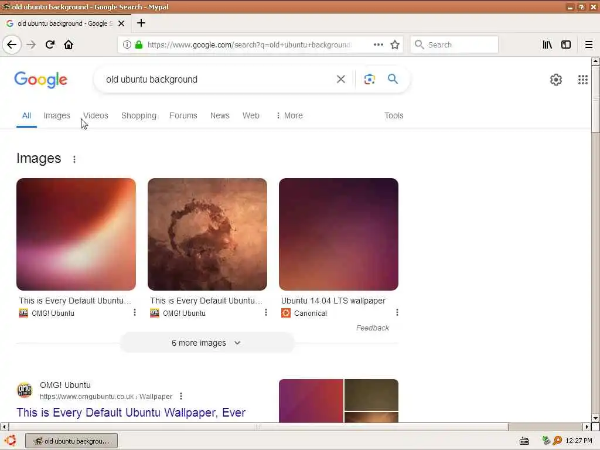Open the search Tools options
Viewport: 600px width, 450px height.
(x=394, y=115)
